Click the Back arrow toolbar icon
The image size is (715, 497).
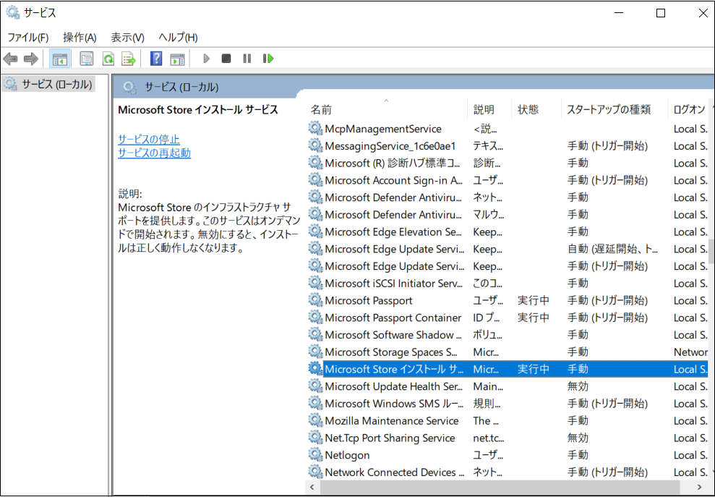point(11,59)
